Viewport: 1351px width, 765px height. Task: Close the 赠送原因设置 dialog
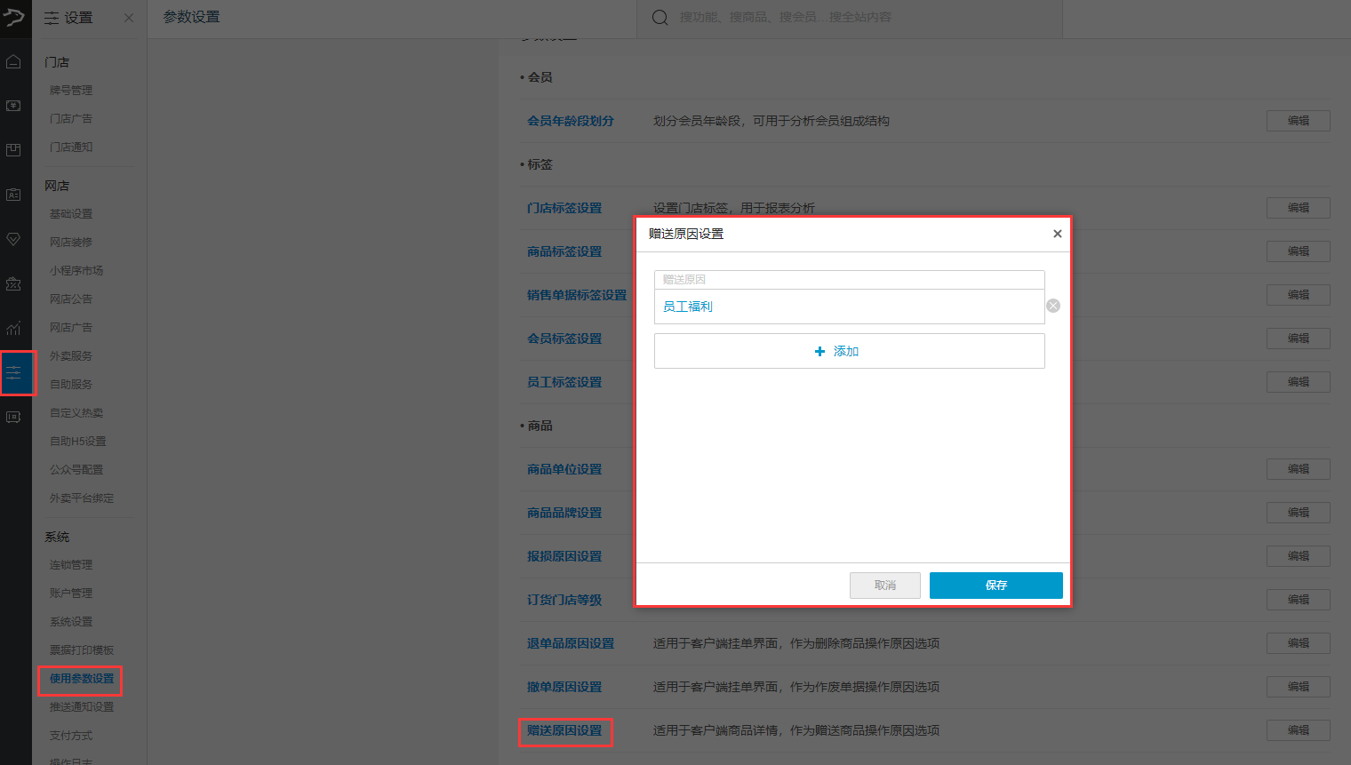1057,234
